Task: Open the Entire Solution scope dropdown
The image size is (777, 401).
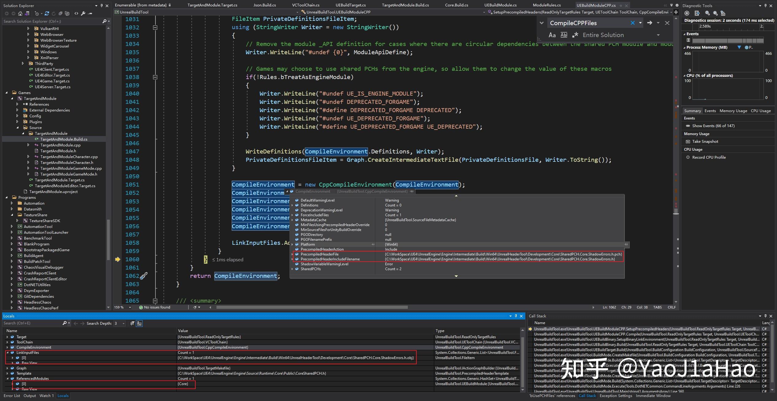Action: (658, 35)
